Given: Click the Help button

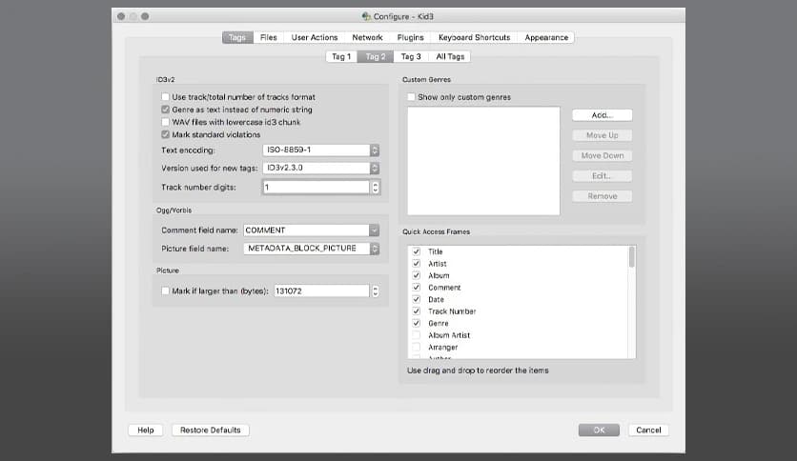Looking at the screenshot, I should coord(145,430).
